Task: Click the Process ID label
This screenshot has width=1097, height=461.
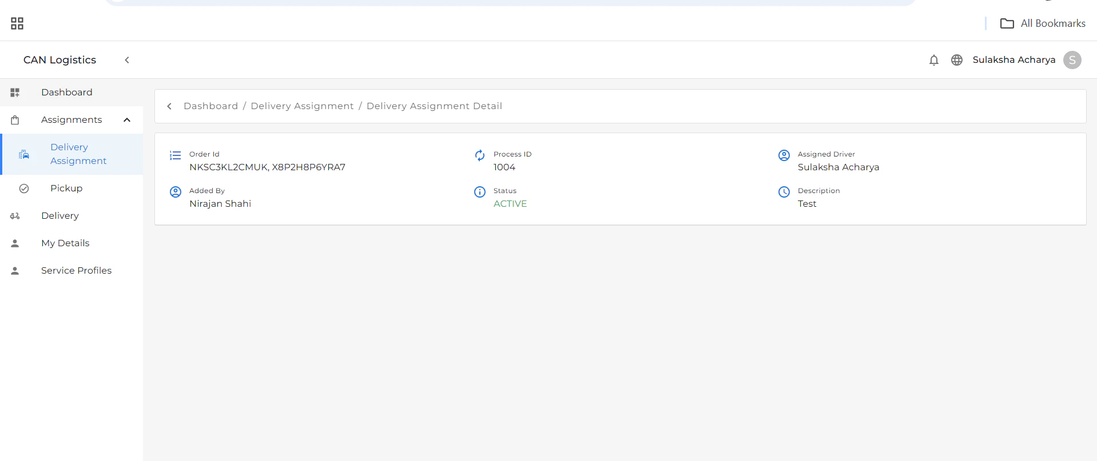Action: point(512,154)
